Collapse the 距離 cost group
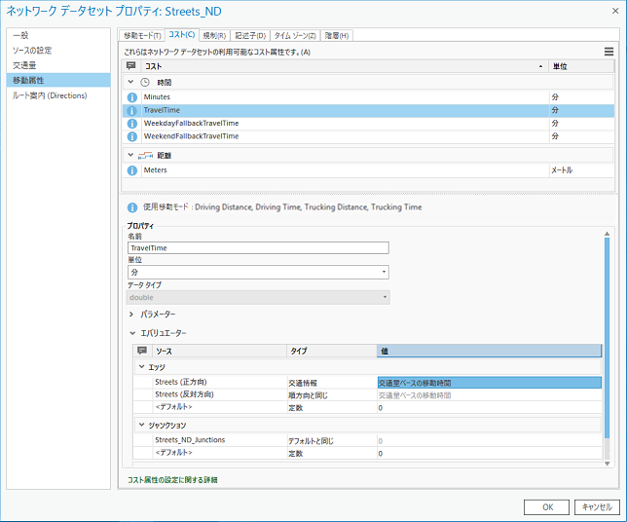Image resolution: width=627 pixels, height=522 pixels. pos(131,155)
